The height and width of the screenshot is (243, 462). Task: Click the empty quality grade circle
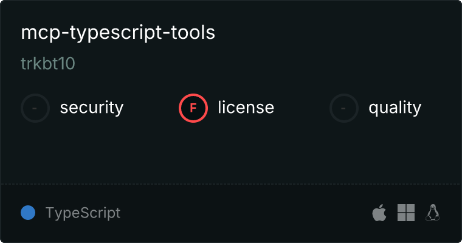pos(344,108)
